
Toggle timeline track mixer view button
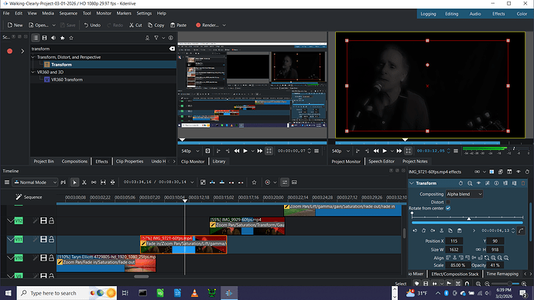coord(285,182)
